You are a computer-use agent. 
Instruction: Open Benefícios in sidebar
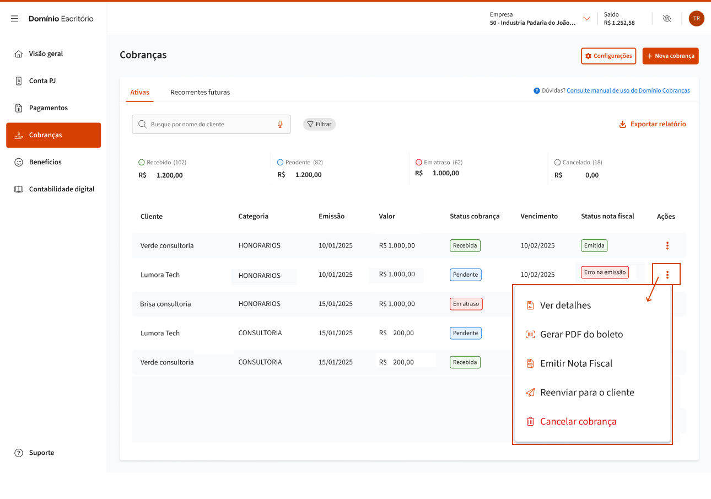(45, 162)
